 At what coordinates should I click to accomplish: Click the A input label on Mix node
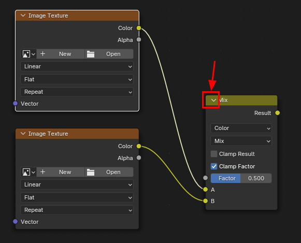[x=213, y=190]
